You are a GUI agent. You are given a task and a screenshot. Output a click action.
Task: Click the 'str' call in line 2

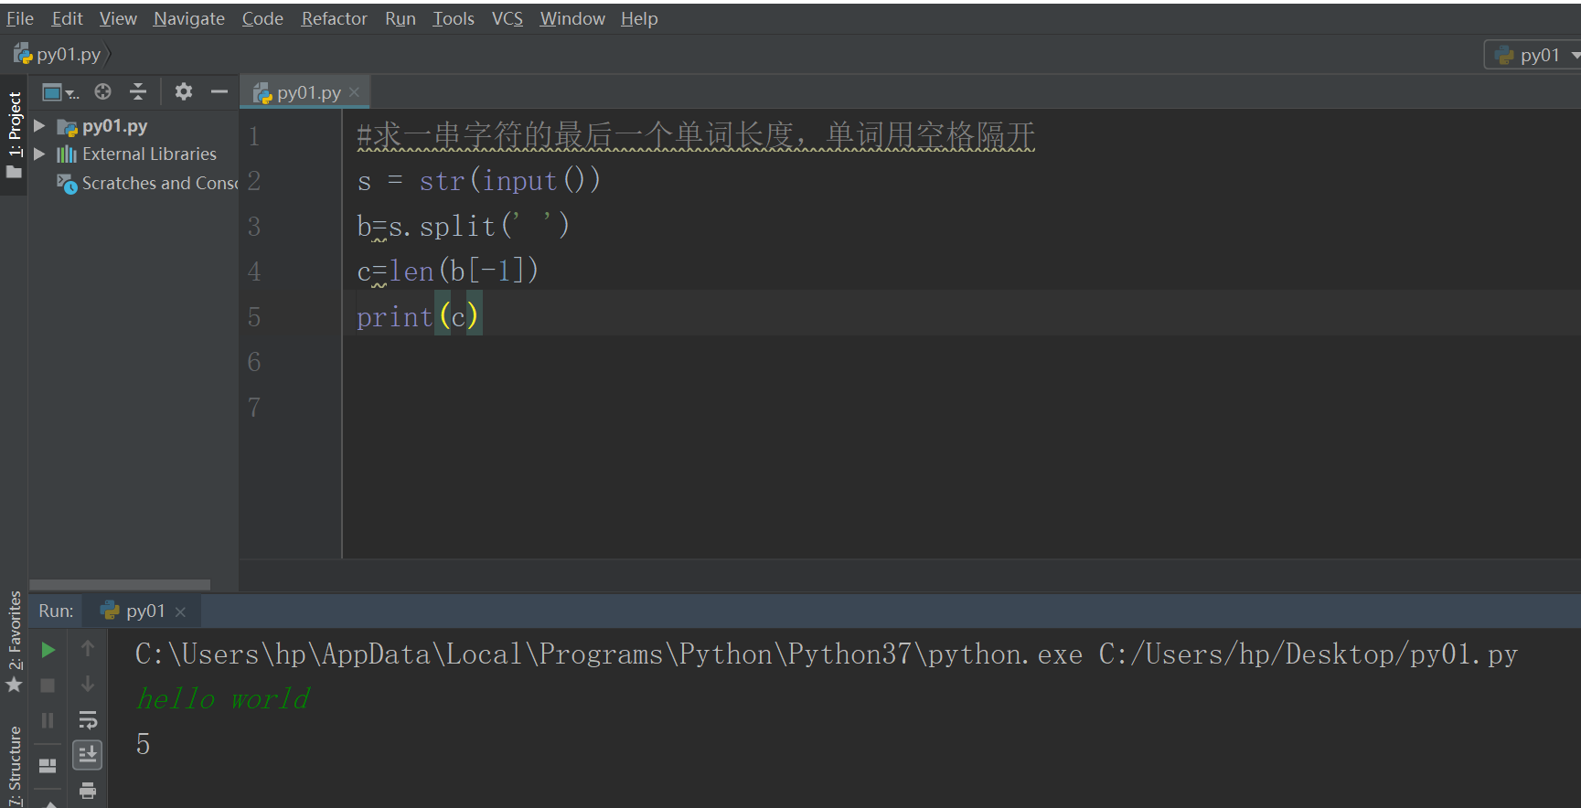pos(442,181)
